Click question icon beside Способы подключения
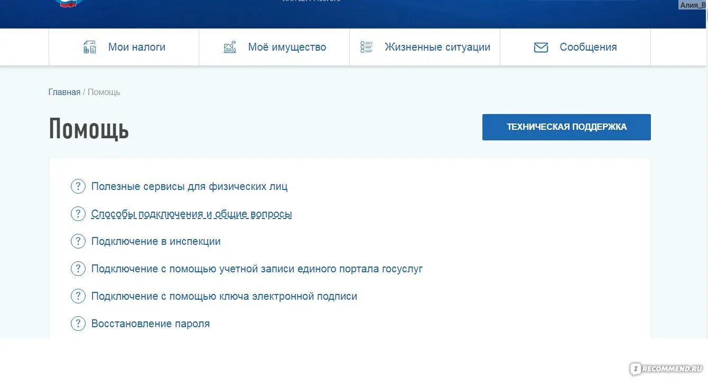Image resolution: width=708 pixels, height=380 pixels. (78, 214)
